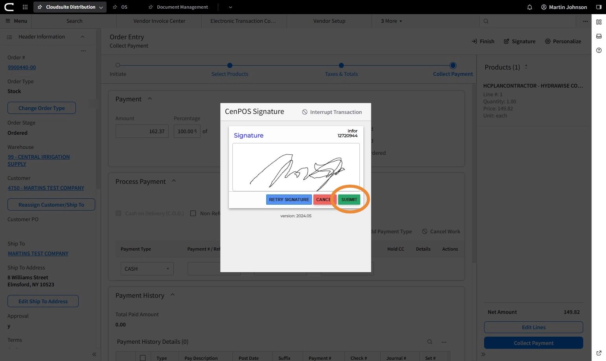Open the app launcher grid icon
This screenshot has height=361, width=606.
click(x=25, y=7)
